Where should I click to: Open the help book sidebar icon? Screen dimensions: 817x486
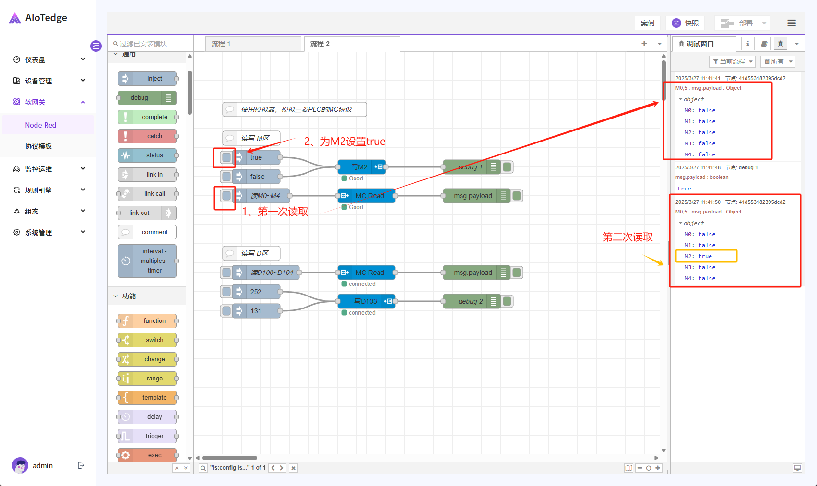[764, 44]
